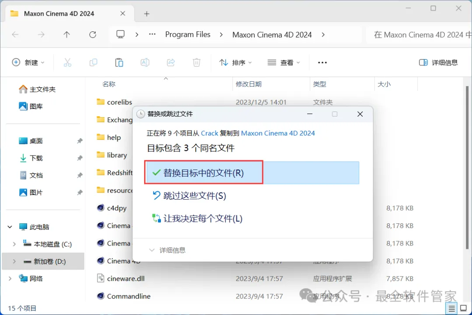Screen dimensions: 472x315
Task: Select the cineware.dll file
Action: click(x=121, y=279)
